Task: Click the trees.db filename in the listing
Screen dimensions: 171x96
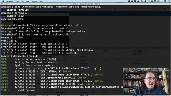Action: [x=71, y=53]
